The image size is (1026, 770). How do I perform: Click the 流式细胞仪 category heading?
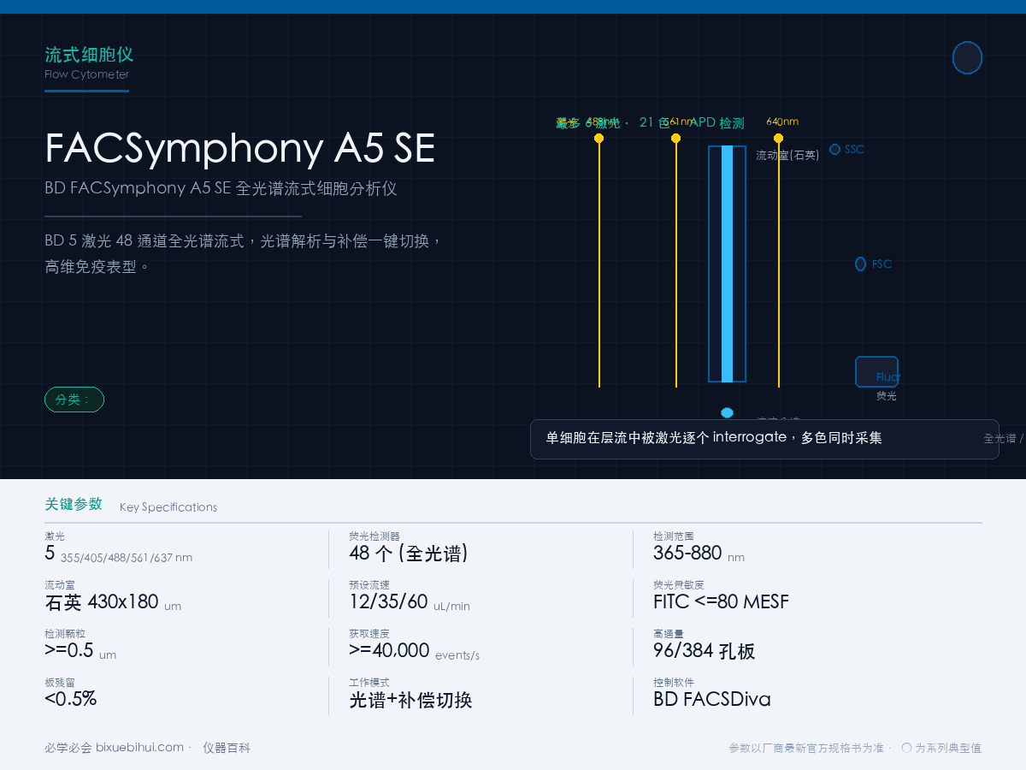point(89,55)
